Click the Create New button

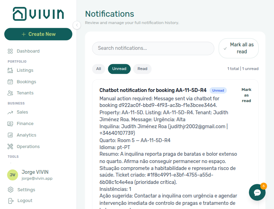point(38,34)
